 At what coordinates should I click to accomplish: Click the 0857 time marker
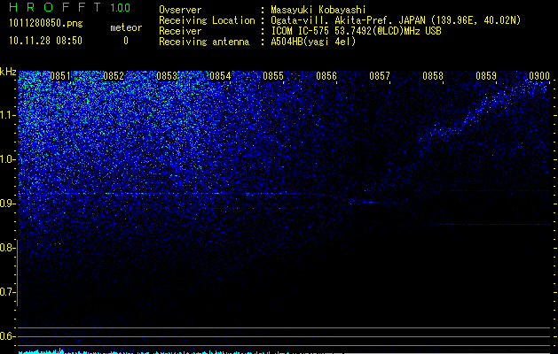coord(380,76)
